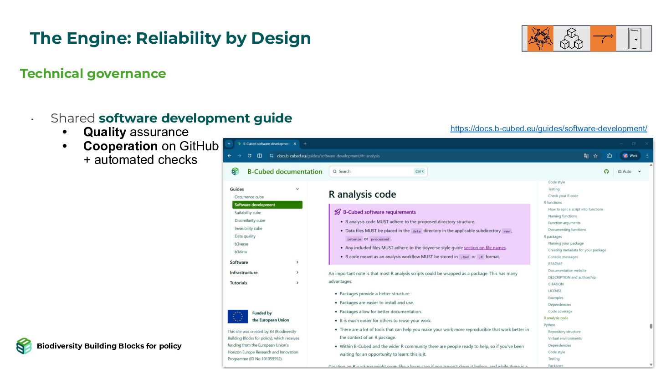Jump to R analysis code in contents
656x369 pixels.
[556, 318]
